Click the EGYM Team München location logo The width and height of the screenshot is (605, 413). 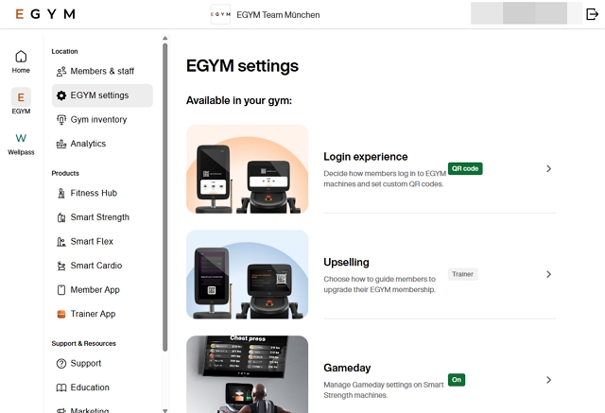coord(220,14)
